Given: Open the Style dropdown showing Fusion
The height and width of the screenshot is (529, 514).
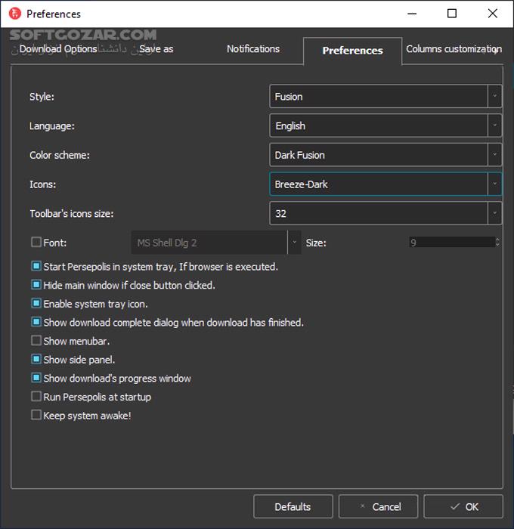Looking at the screenshot, I should click(x=385, y=97).
